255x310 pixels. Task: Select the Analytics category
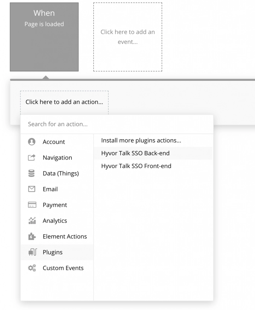coord(57,221)
